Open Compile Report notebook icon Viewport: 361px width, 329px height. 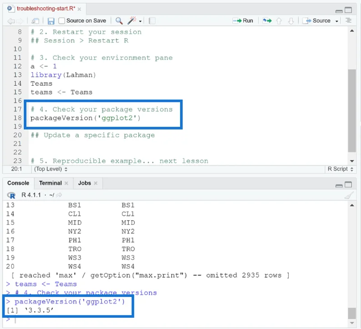pos(152,21)
